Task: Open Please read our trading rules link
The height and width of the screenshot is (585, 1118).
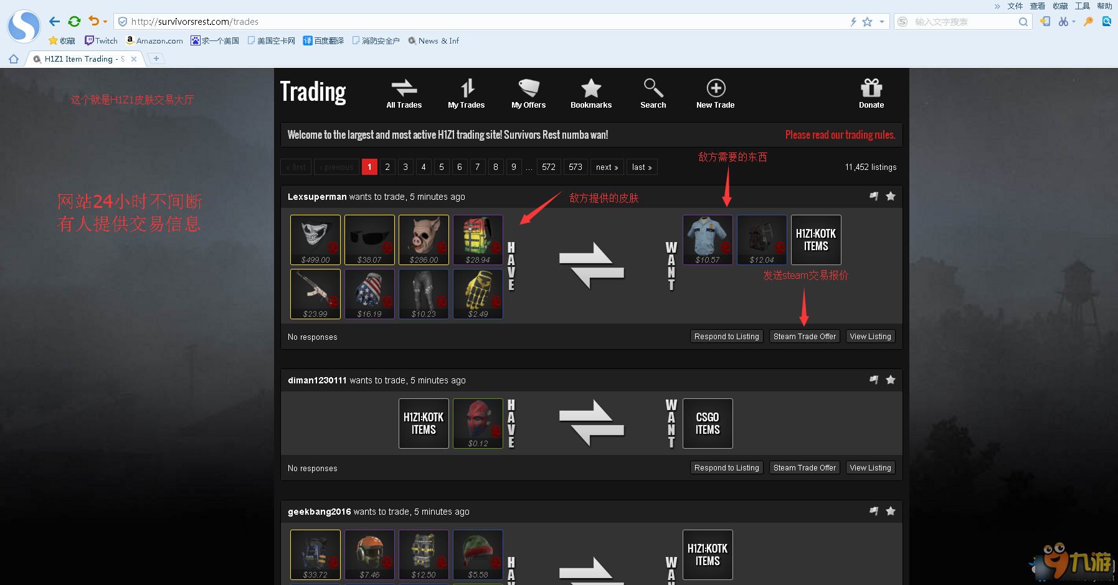Action: 840,135
